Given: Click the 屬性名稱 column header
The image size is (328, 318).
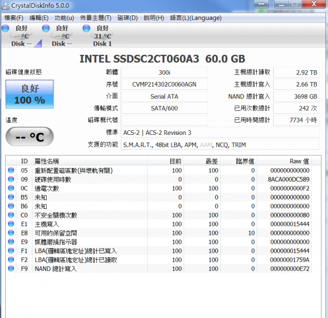Looking at the screenshot, I should coord(47,161).
